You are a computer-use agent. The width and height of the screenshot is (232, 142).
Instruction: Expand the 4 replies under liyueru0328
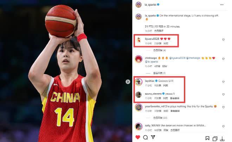(x=159, y=50)
